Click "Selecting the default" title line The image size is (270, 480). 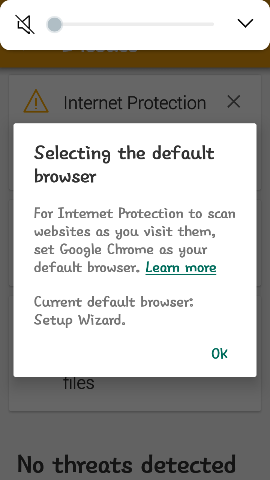[x=124, y=153]
